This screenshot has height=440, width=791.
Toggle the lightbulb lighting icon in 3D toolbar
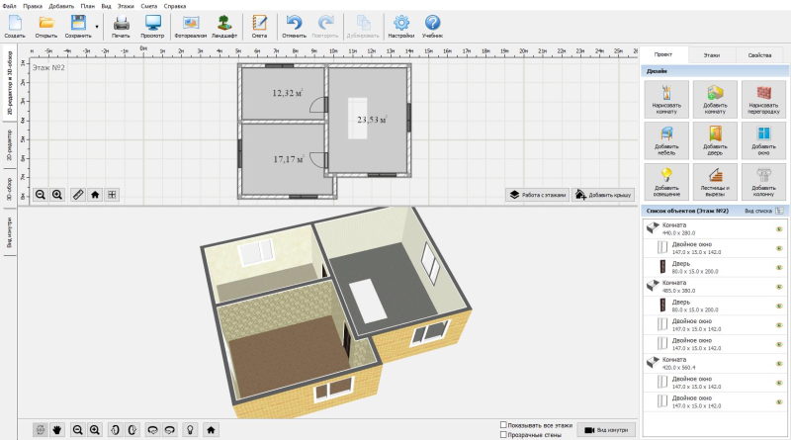(x=188, y=430)
